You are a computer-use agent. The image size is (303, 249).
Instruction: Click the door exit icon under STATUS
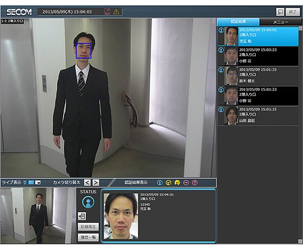click(x=82, y=216)
